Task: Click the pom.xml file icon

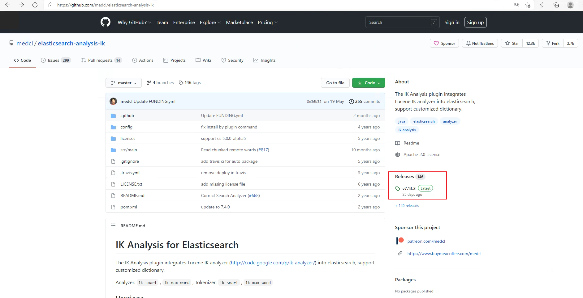Action: coord(113,207)
